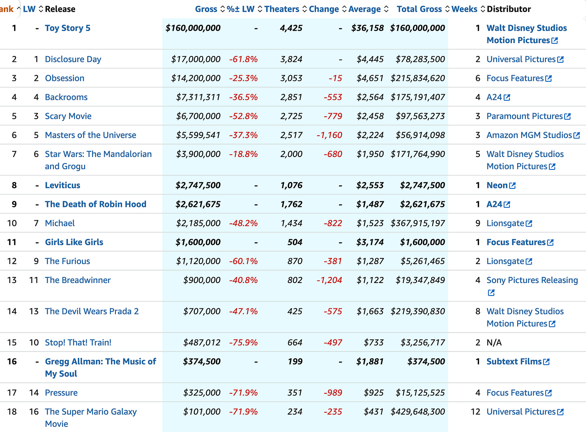586x432 pixels.
Task: Click external icon beside Neon
Action: [x=512, y=186]
